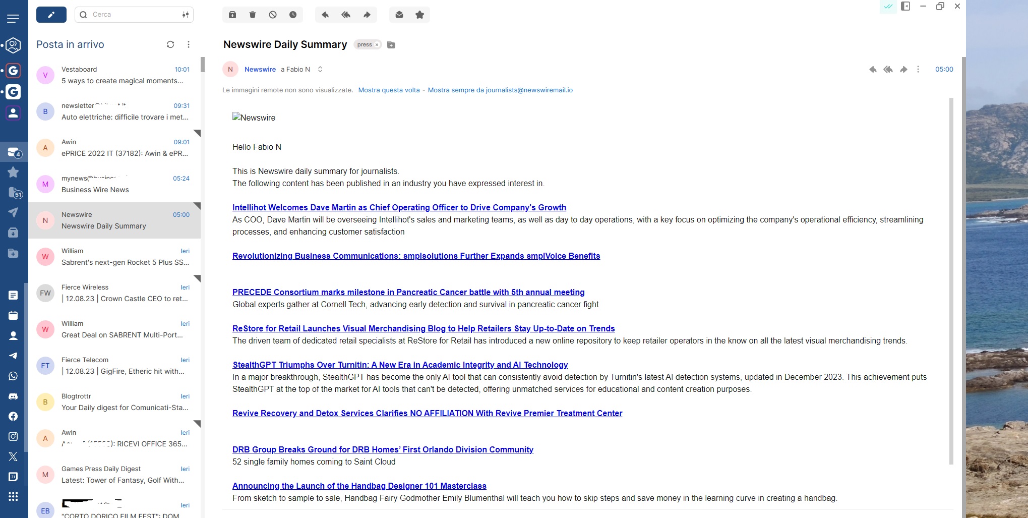1028x518 pixels.
Task: Open WhatsApp from the sidebar
Action: pos(13,376)
